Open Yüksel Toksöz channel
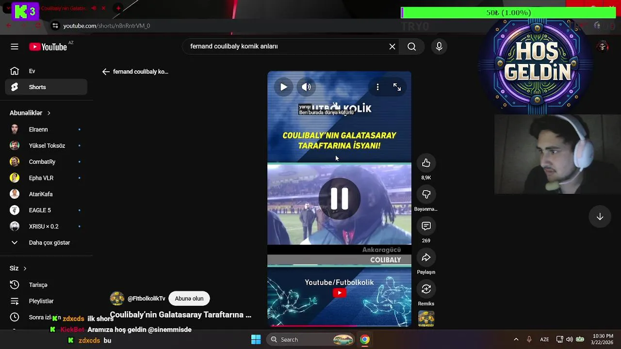 point(46,145)
